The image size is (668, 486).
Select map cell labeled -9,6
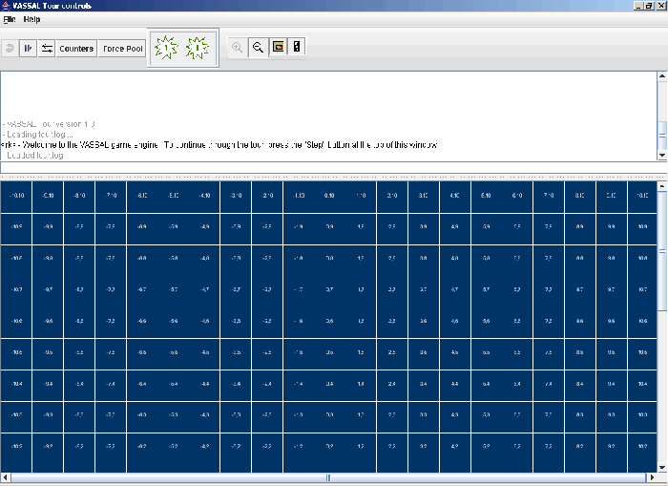tap(48, 321)
